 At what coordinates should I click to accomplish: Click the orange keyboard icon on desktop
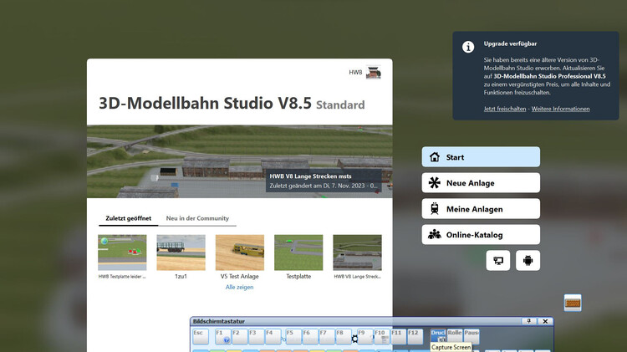[573, 303]
